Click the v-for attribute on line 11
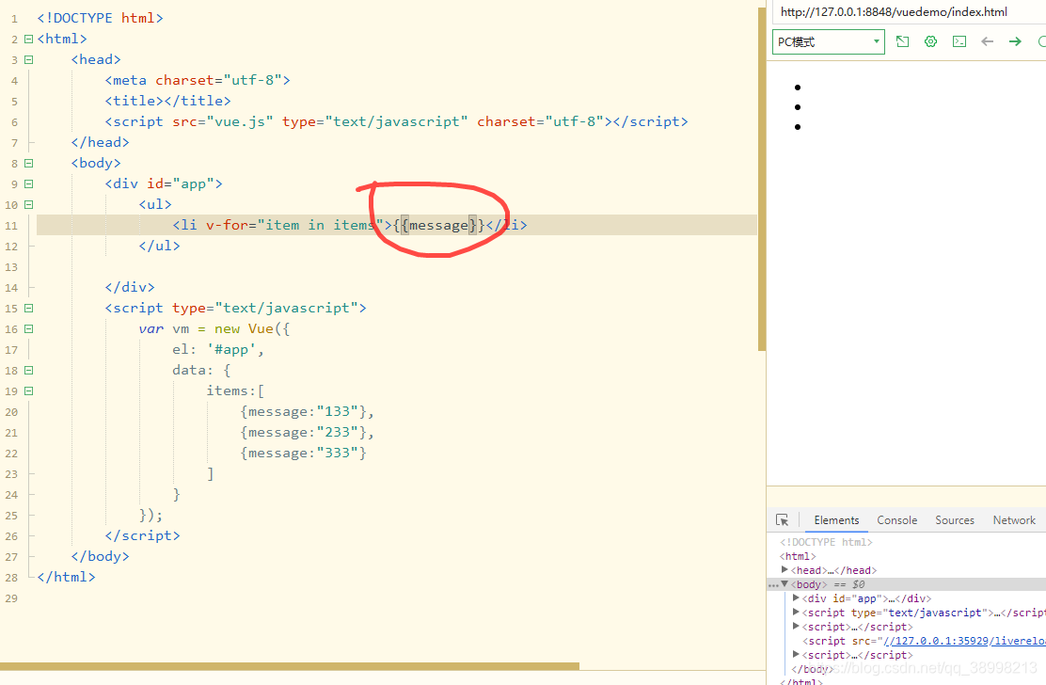Screen dimensions: 1046x685 (227, 225)
